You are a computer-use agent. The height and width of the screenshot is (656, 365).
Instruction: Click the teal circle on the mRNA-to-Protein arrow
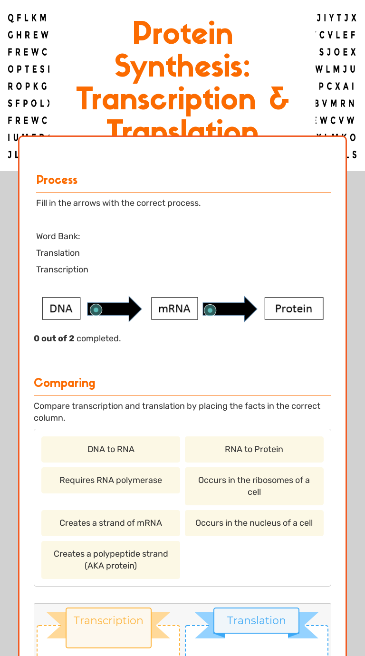(x=209, y=309)
